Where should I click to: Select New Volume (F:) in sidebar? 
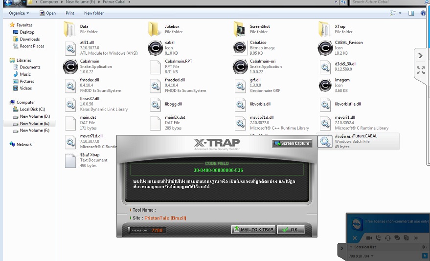(35, 130)
